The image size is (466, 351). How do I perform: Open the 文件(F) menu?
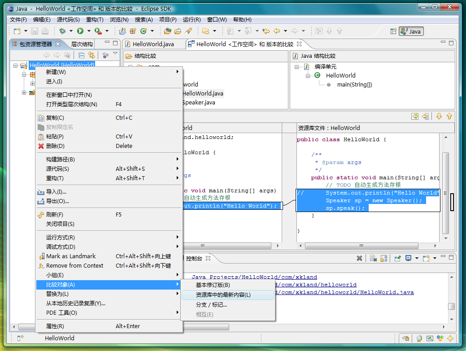(x=18, y=20)
